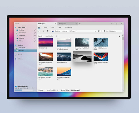Image resolution: width=139 pixels, height=113 pixels.
Task: Click the OneDrive Storage label
Action: (x=23, y=86)
